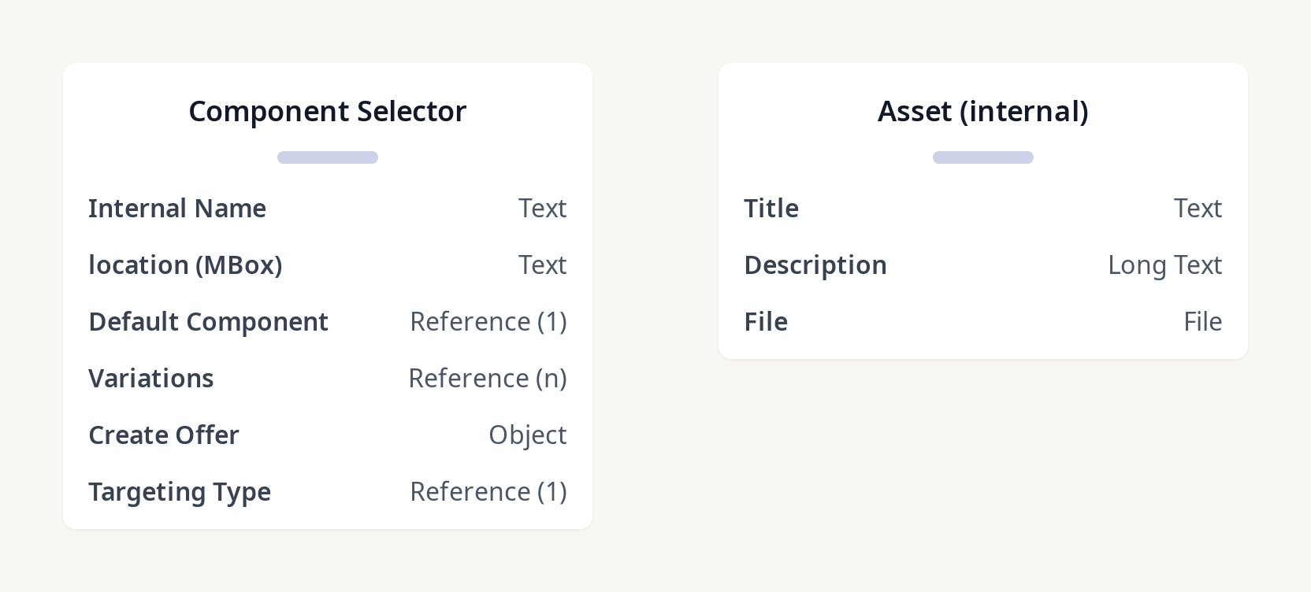Click the Asset (internal) card title
1311x592 pixels.
982,112
